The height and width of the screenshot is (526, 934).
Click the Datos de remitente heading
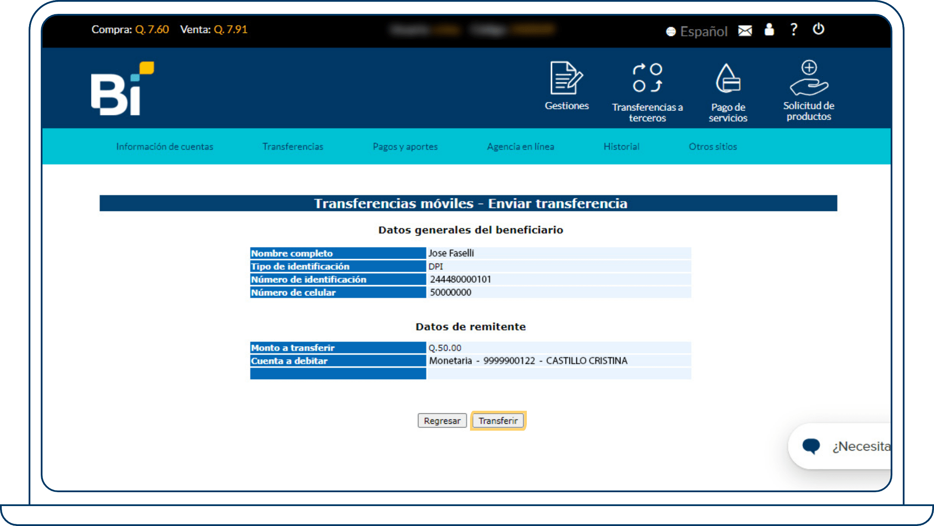470,327
